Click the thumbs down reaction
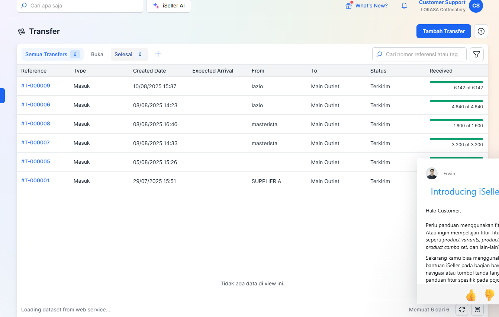 pos(489,295)
